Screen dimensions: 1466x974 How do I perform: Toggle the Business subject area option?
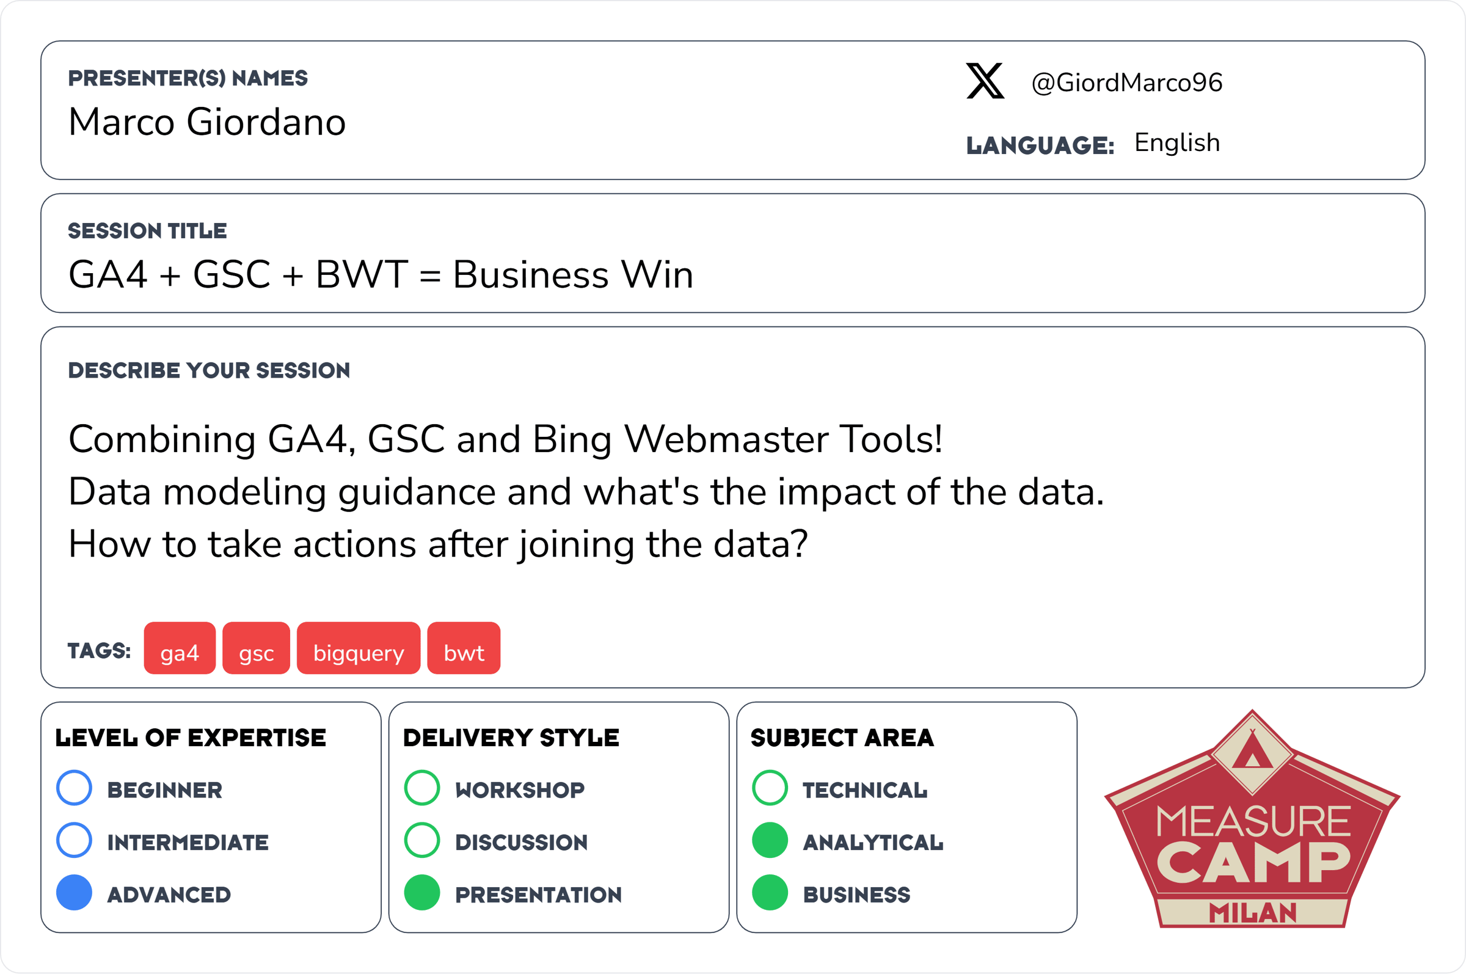pyautogui.click(x=769, y=893)
